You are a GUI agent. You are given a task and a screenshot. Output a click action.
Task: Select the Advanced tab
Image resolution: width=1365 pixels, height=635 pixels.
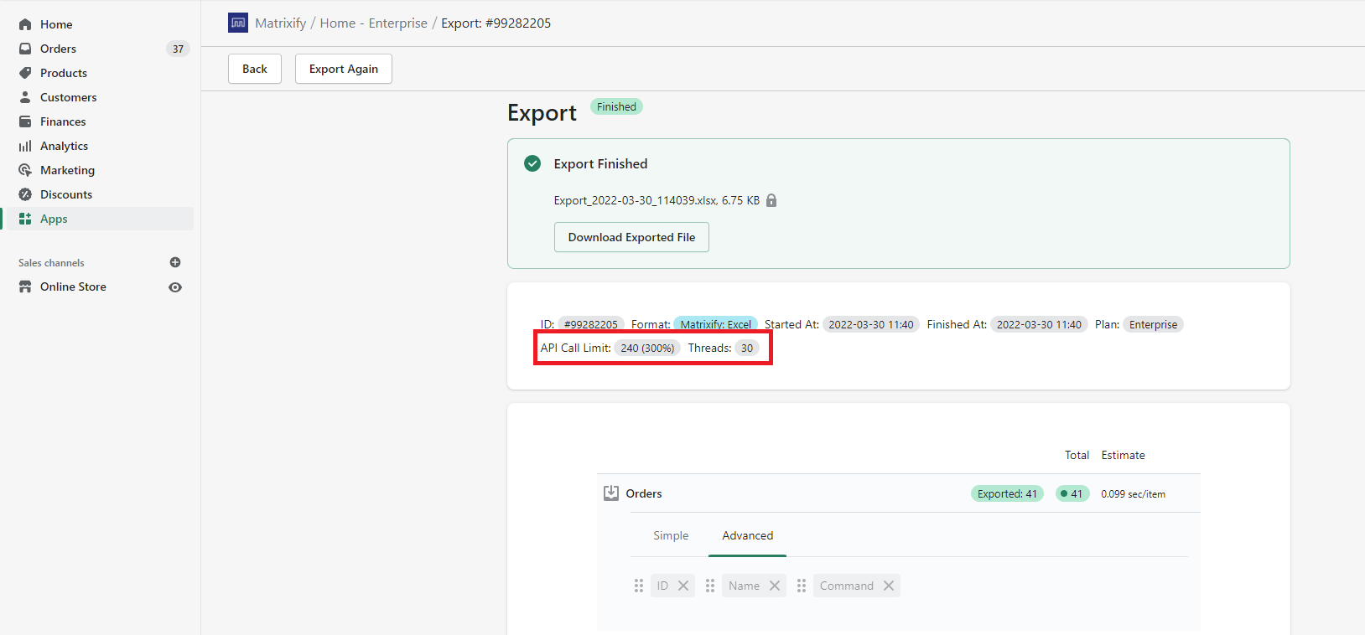coord(747,535)
